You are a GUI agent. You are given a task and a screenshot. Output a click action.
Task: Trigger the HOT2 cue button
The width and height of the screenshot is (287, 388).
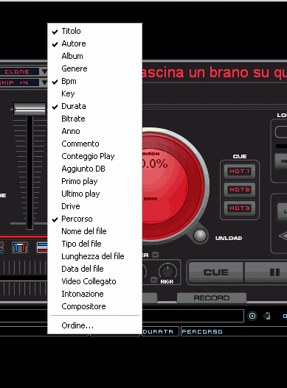239,190
